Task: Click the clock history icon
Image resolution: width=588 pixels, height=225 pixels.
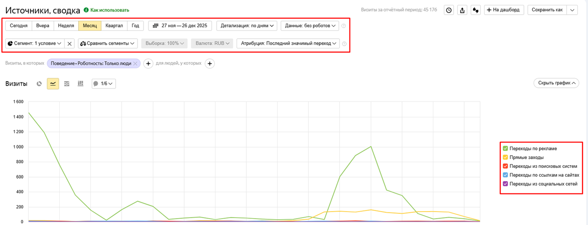Action: point(449,10)
